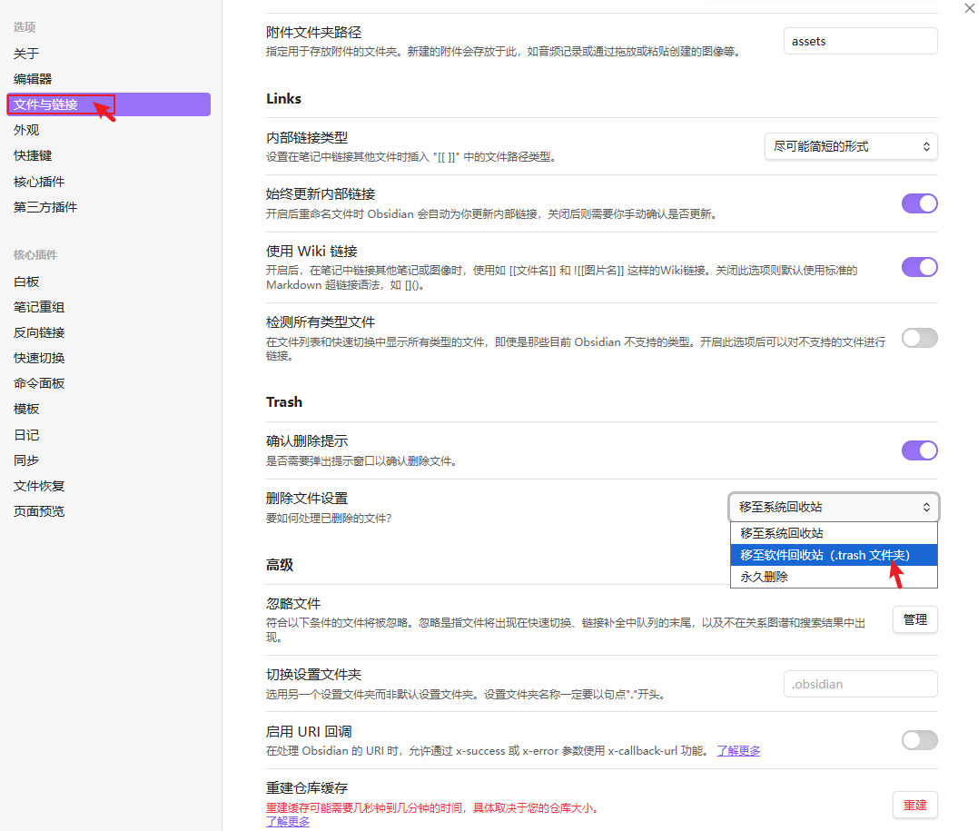Switch to 外观 settings tab
Screen dimensions: 978x831
click(26, 130)
